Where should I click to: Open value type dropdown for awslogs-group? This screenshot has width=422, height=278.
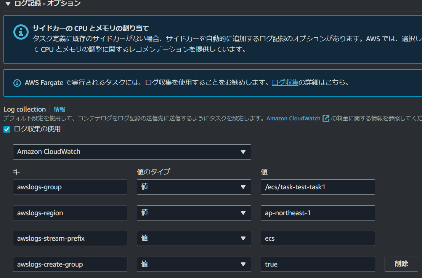point(194,187)
